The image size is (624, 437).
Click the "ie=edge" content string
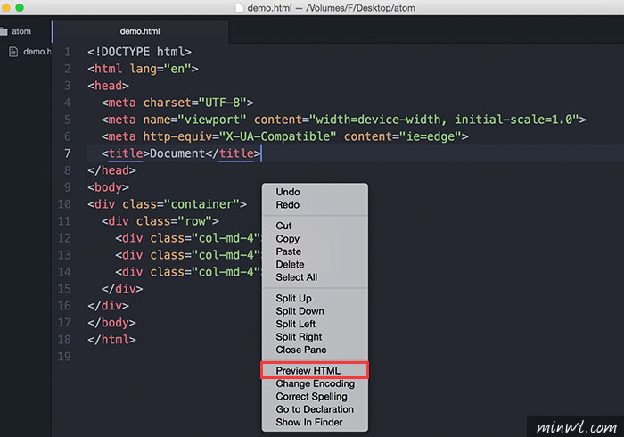click(431, 136)
